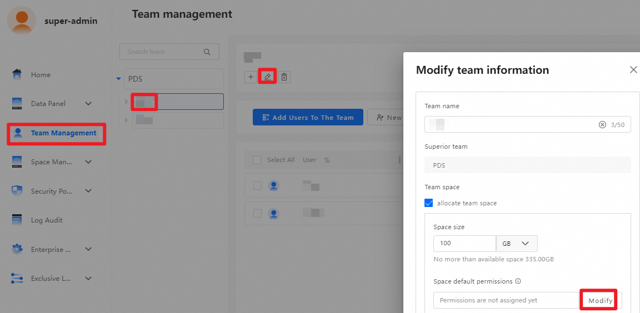Image resolution: width=640 pixels, height=313 pixels.
Task: Click the Superior team PDS field
Action: (x=527, y=165)
